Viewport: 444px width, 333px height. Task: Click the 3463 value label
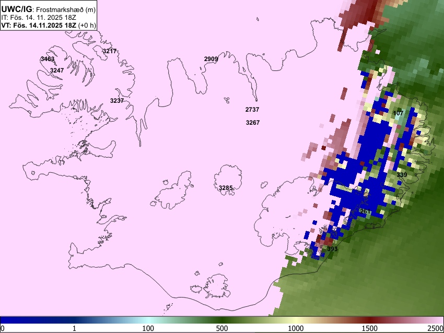click(x=48, y=59)
